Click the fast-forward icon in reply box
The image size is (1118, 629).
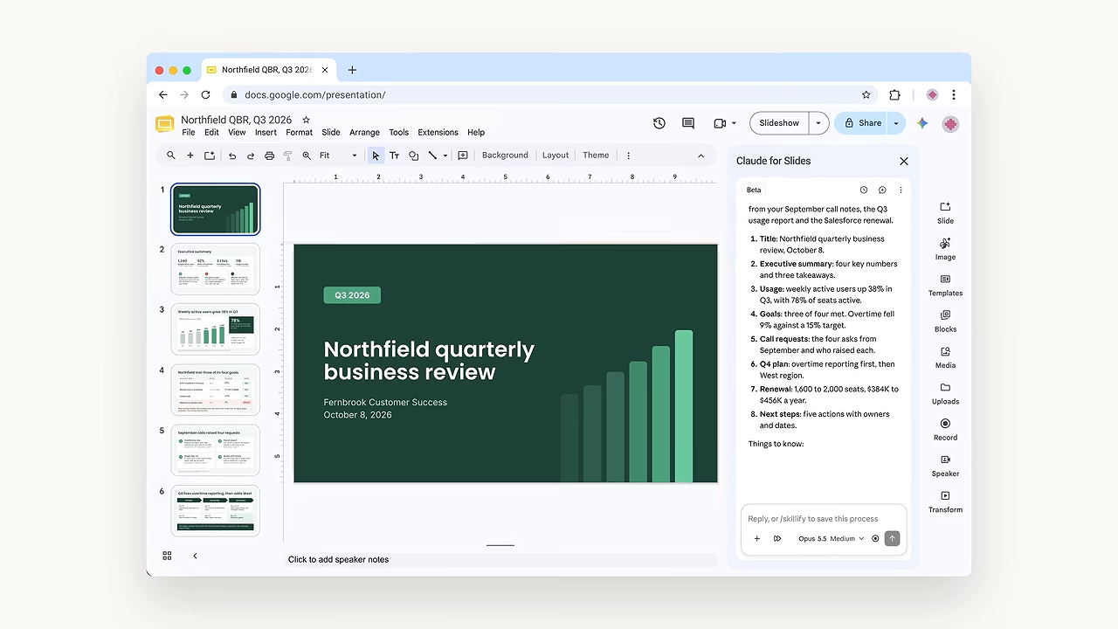(x=777, y=539)
